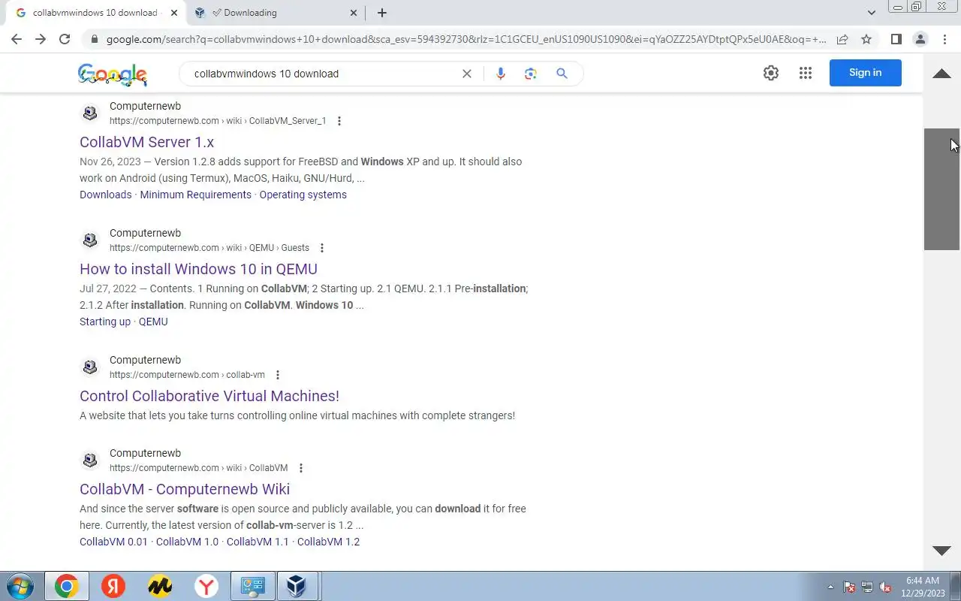Image resolution: width=961 pixels, height=601 pixels.
Task: Click the browser address bar URL
Action: (x=465, y=39)
